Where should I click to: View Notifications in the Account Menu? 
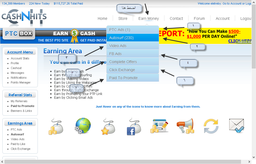point(19,78)
